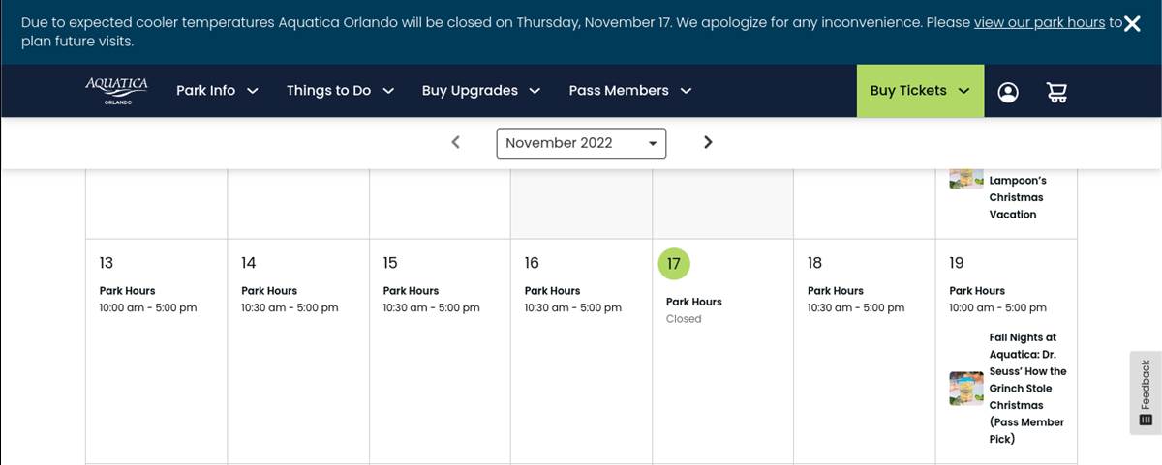Expand the Park Info menu
Image resolution: width=1162 pixels, height=465 pixels.
217,91
